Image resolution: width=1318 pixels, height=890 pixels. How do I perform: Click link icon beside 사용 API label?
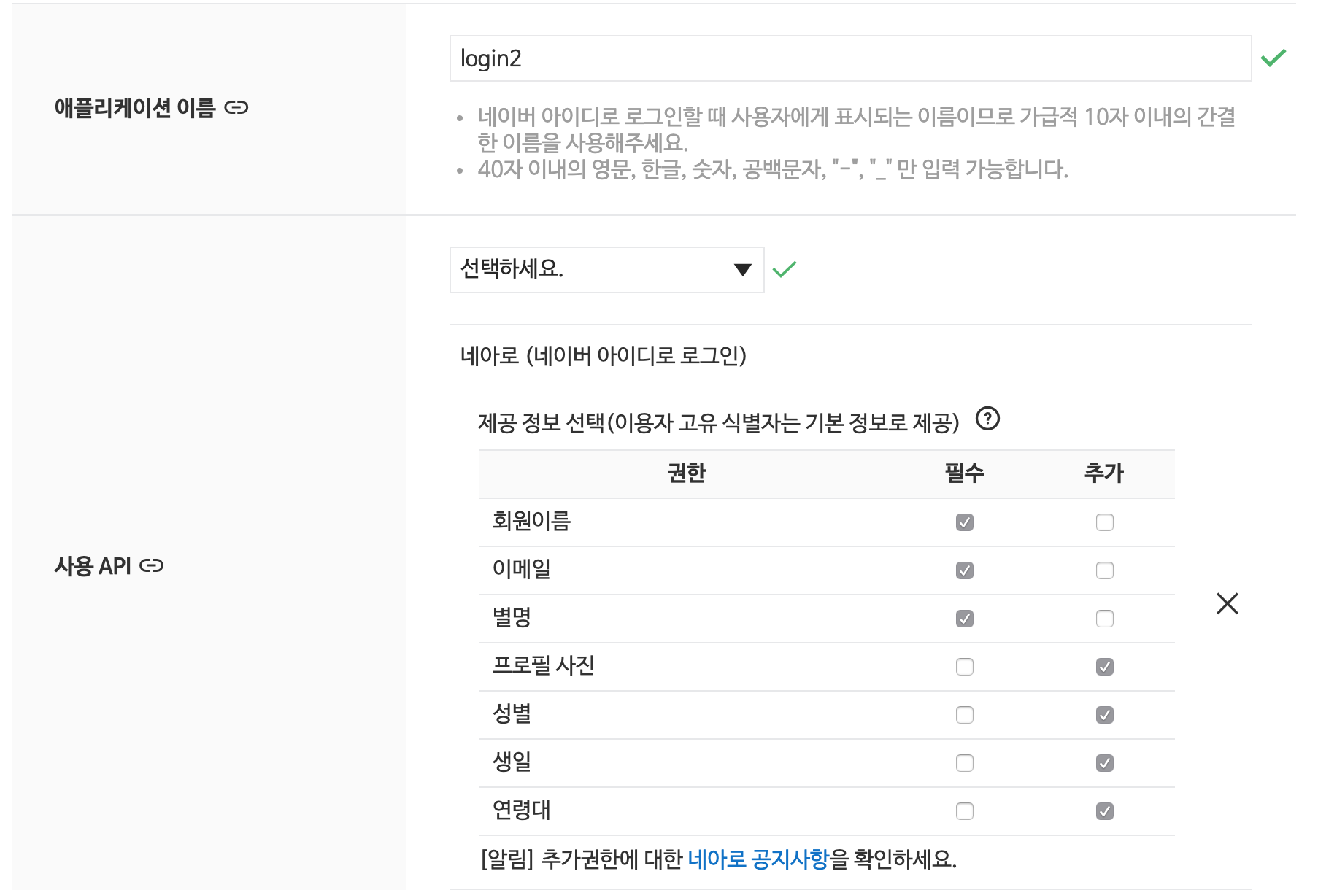(x=151, y=566)
